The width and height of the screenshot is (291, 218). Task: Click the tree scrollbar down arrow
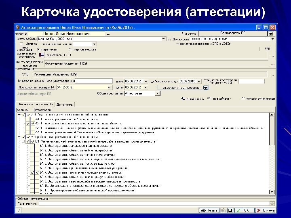(x=272, y=192)
